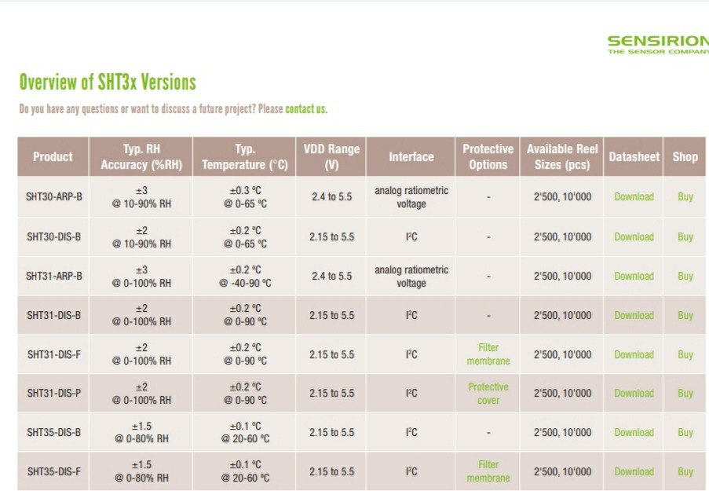Screen dimensions: 709x491
Task: Select the SHT35-DIS-F product name
Action: (54, 471)
